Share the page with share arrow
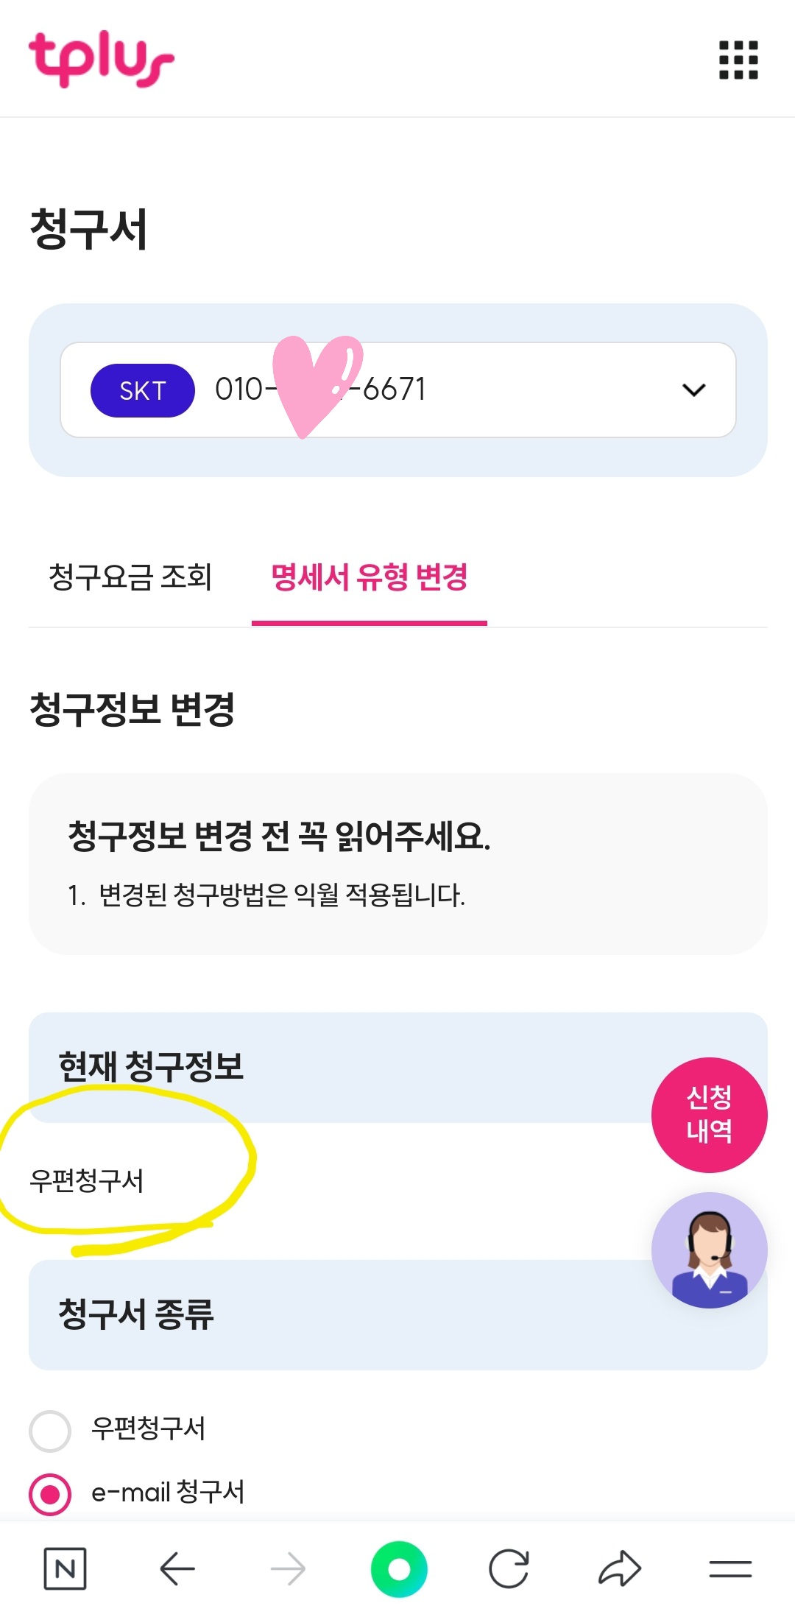 (620, 1569)
